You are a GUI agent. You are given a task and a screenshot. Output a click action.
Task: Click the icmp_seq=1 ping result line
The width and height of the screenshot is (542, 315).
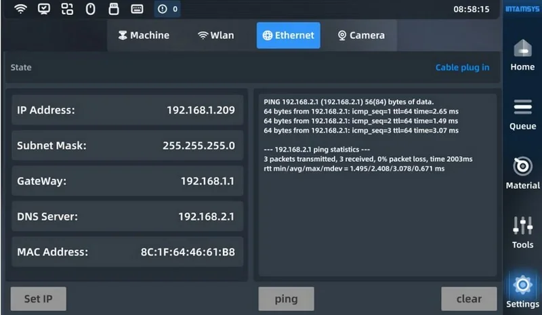coord(361,111)
